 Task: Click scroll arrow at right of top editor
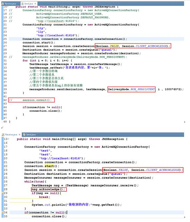[x=184, y=122]
